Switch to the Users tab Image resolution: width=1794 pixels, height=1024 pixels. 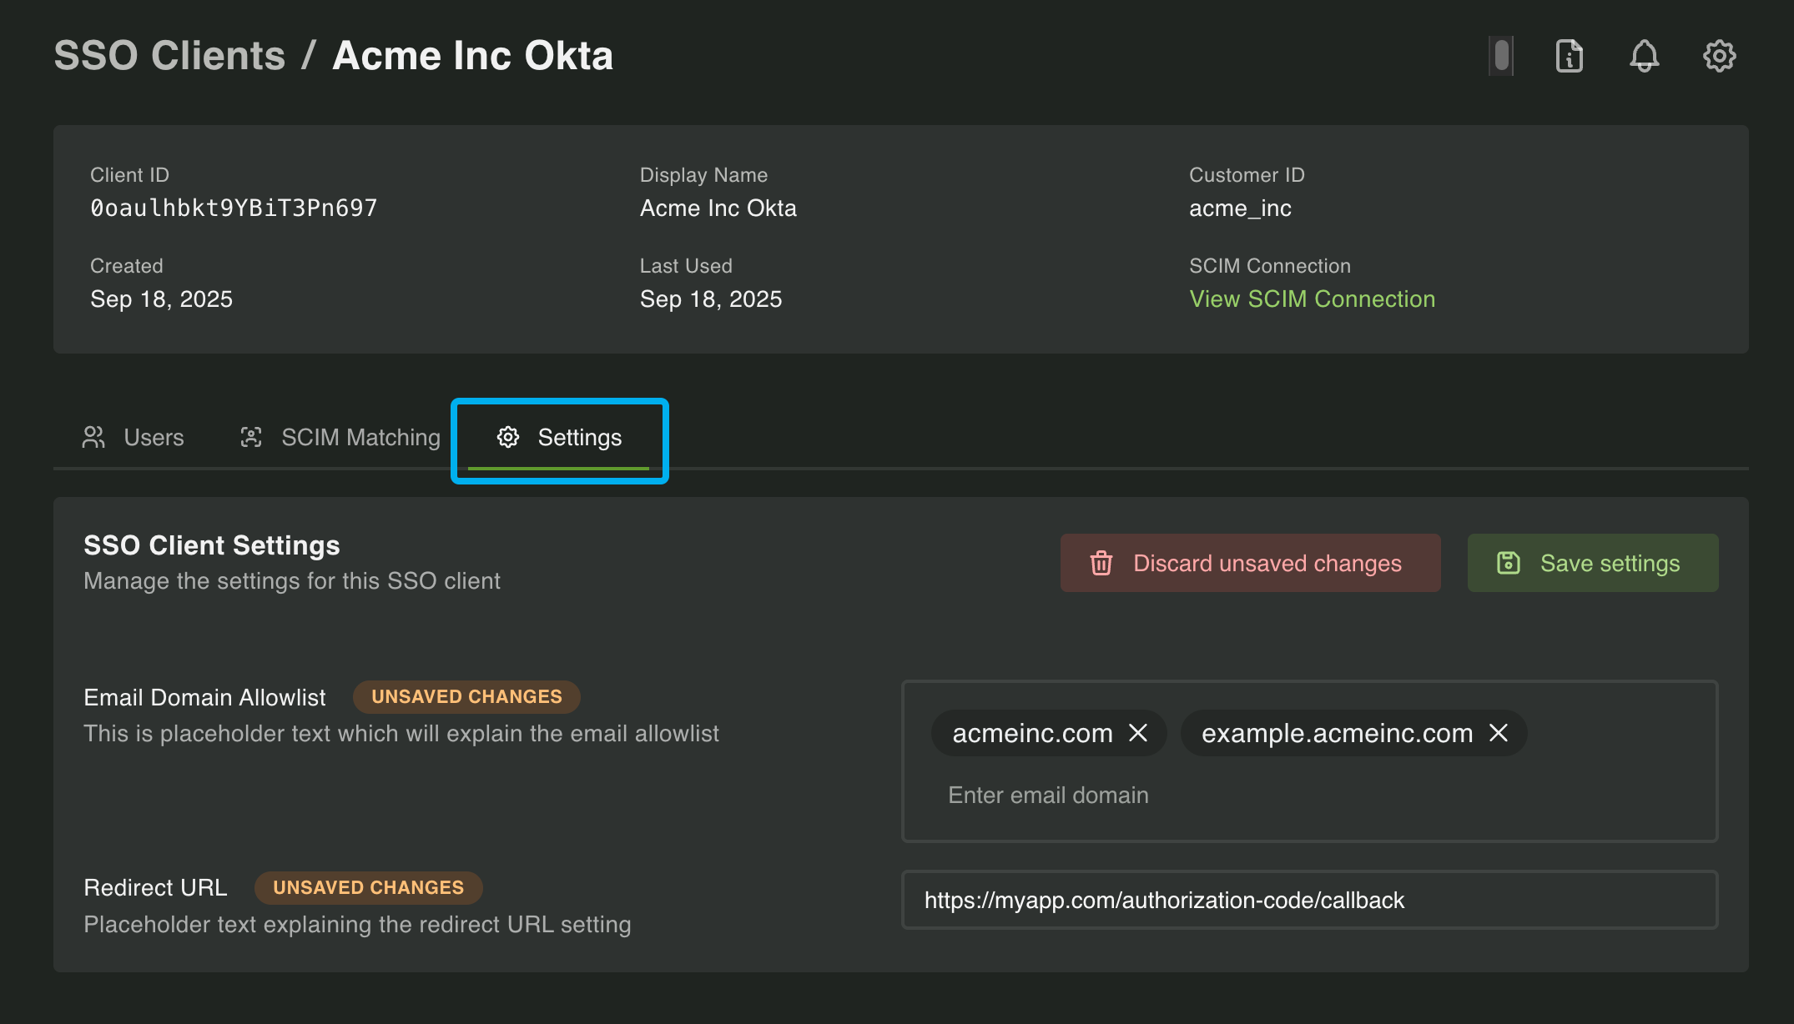pos(153,437)
